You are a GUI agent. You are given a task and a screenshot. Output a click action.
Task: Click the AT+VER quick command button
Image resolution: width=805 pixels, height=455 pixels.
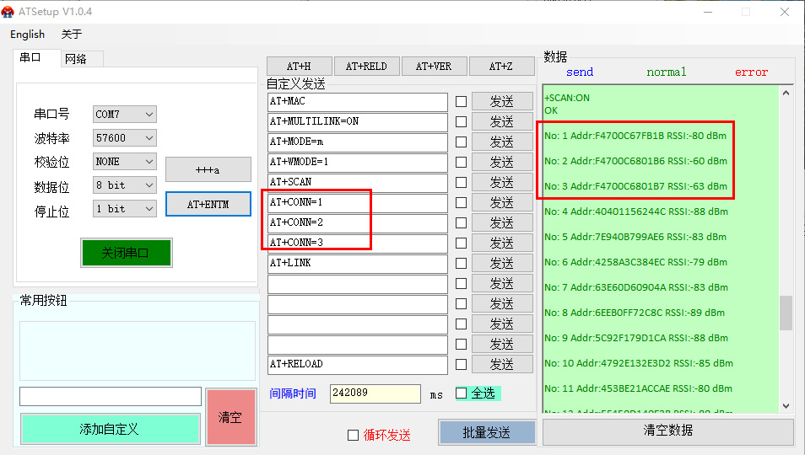pos(435,67)
